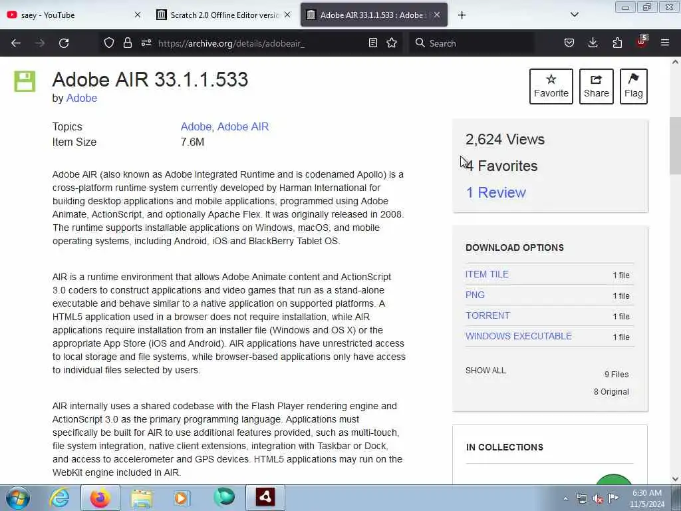Bookmark this page with the star icon
681x511 pixels.
pos(392,43)
